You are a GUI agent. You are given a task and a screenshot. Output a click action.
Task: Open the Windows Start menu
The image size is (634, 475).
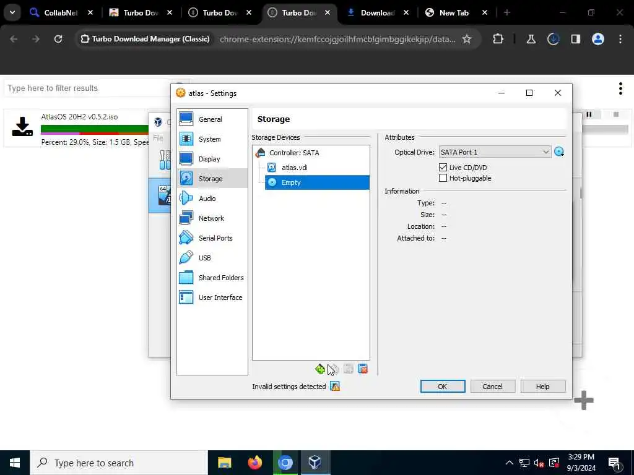coord(15,463)
